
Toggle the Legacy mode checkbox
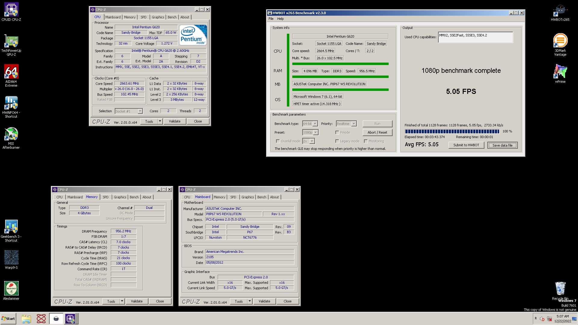pos(337,141)
